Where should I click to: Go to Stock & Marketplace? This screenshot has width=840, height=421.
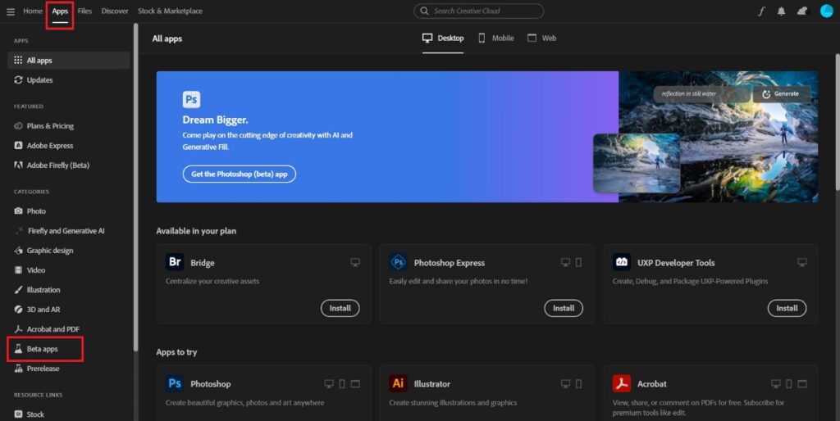coord(170,11)
